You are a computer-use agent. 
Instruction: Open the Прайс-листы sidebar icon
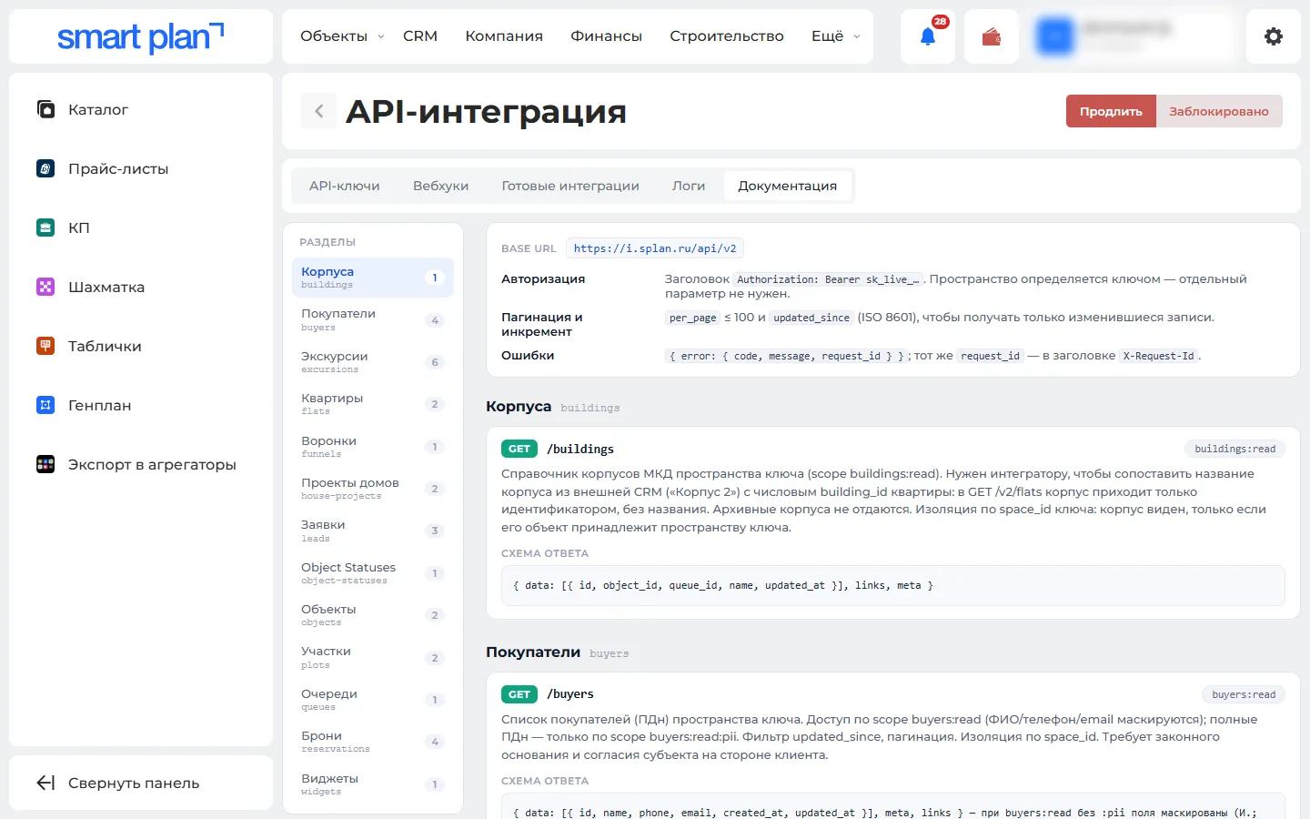pos(45,168)
